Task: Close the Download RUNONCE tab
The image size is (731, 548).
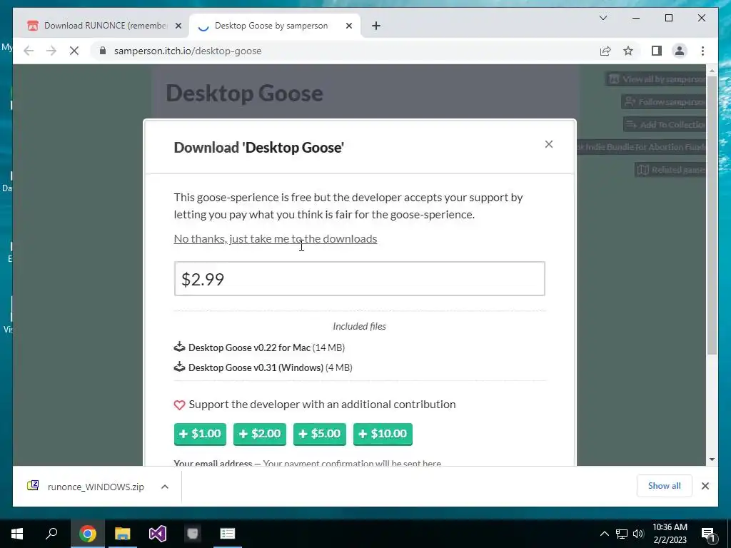Action: click(178, 26)
